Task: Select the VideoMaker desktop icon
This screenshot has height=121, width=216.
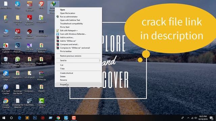Action: [29, 102]
